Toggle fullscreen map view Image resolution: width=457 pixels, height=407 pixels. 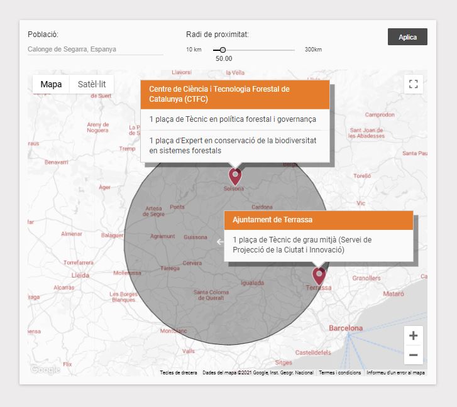pos(413,84)
